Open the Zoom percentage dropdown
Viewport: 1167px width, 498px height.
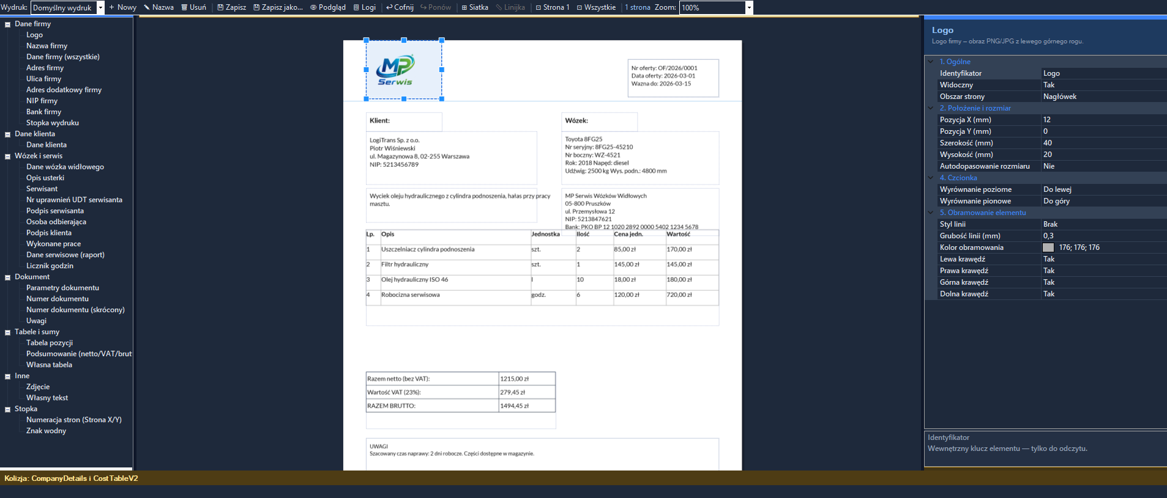[749, 8]
